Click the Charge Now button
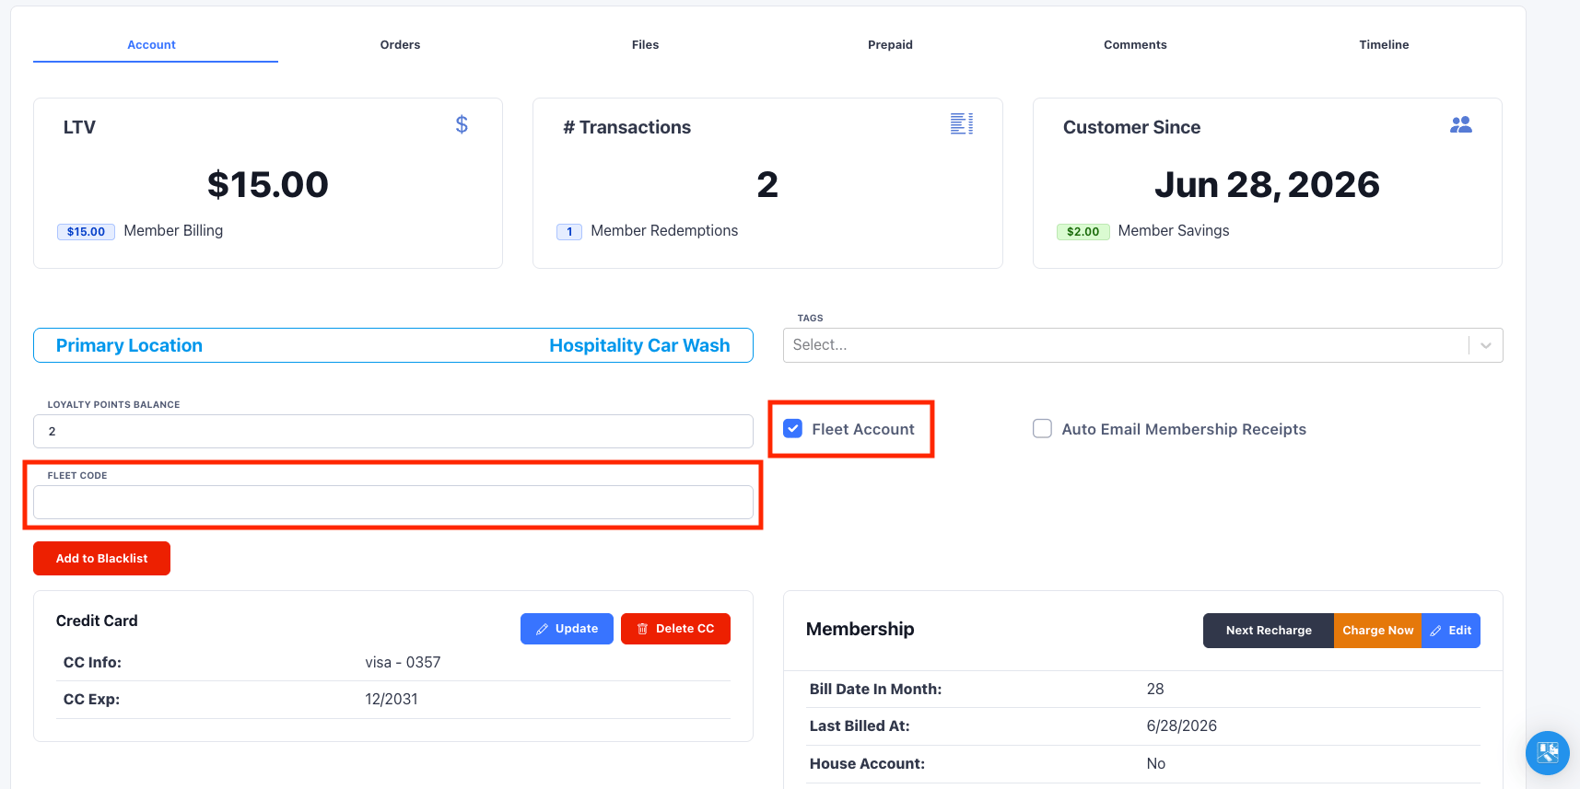 (1377, 631)
